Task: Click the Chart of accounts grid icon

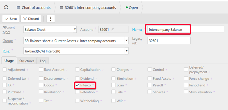Action: point(18,7)
